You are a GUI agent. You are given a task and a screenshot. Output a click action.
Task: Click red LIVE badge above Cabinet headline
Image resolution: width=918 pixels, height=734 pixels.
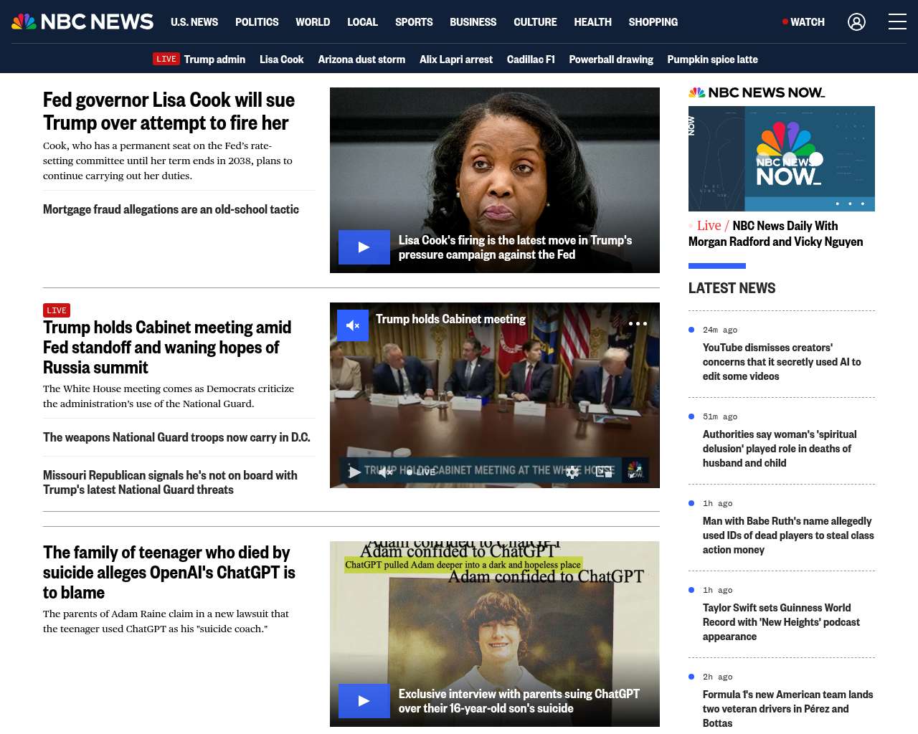tap(57, 310)
